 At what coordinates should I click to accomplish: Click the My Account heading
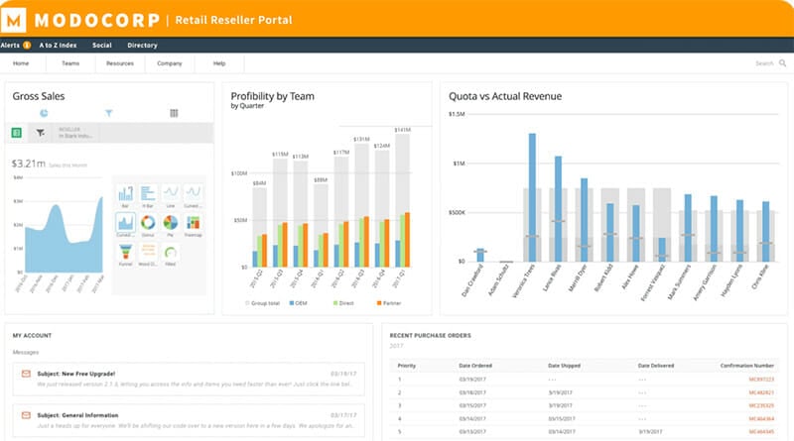(32, 335)
